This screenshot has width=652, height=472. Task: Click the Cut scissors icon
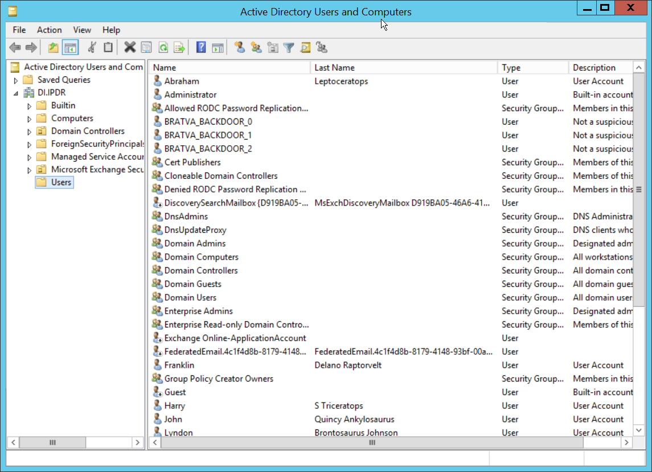click(x=92, y=47)
